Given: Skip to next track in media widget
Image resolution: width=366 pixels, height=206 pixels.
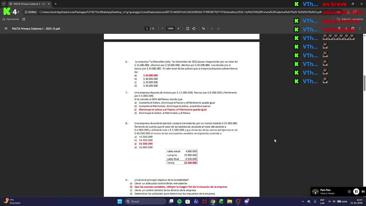Looking at the screenshot, I should (x=363, y=192).
